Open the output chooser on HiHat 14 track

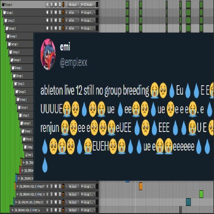click(88, 194)
